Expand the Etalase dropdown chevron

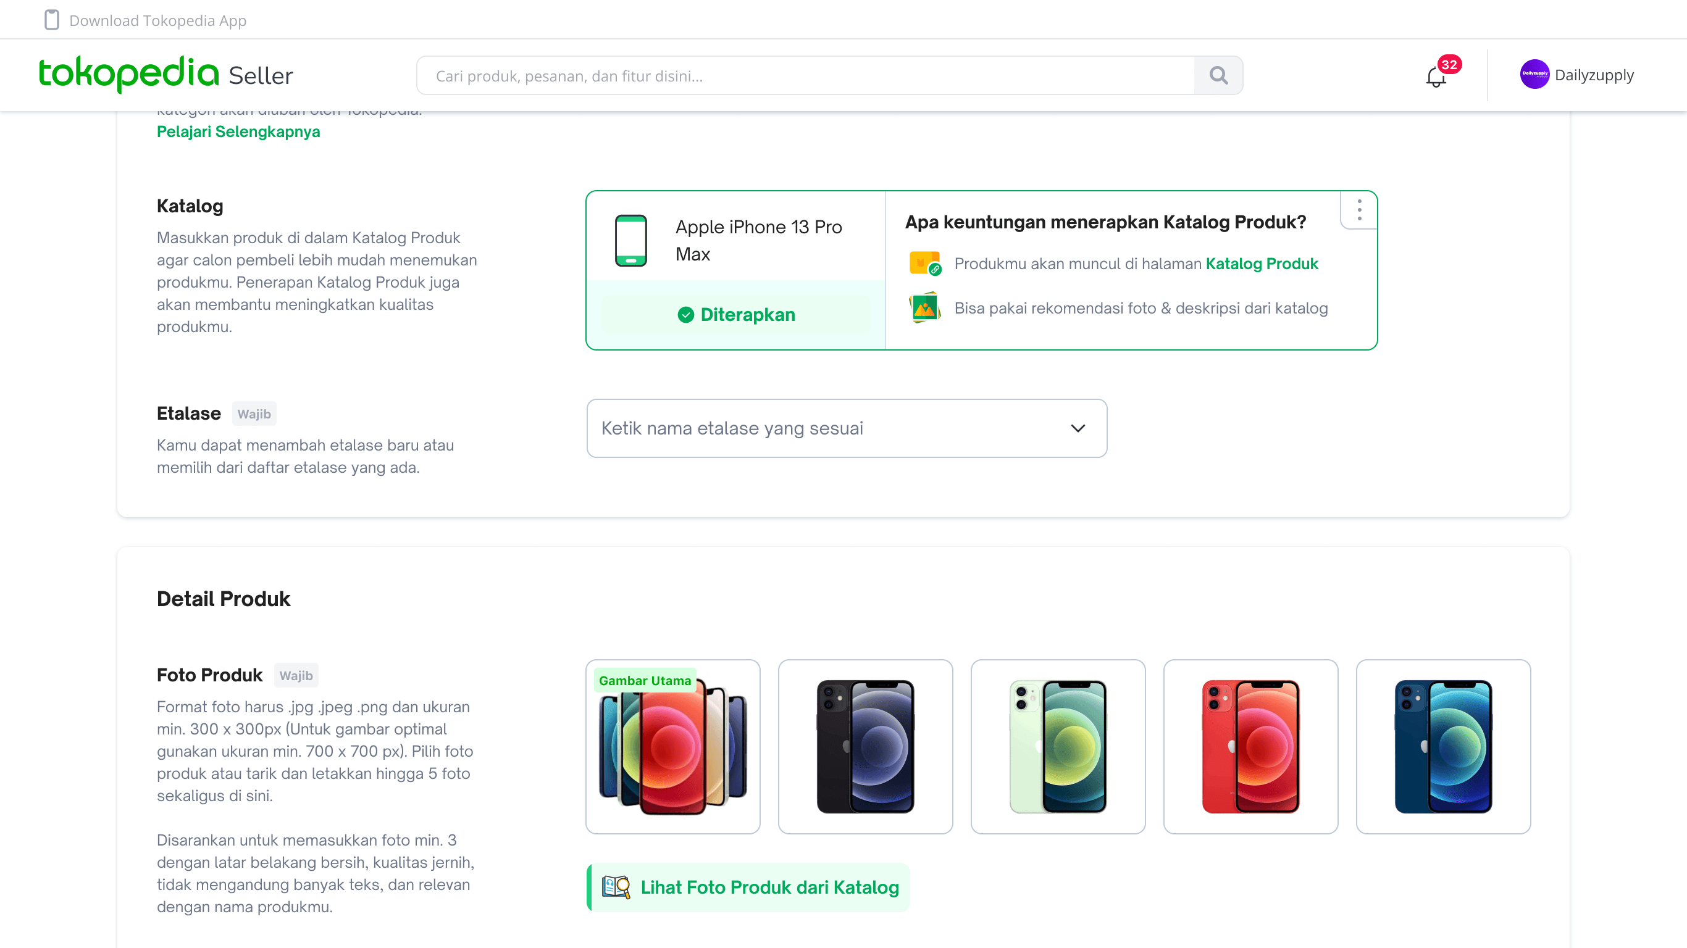(1078, 428)
